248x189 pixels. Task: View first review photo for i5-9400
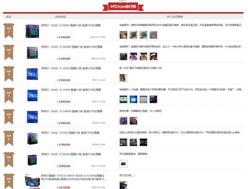click(124, 142)
